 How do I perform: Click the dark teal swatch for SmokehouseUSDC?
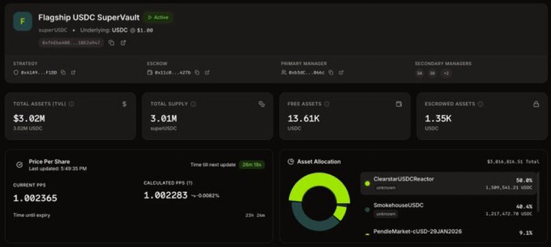(367, 210)
